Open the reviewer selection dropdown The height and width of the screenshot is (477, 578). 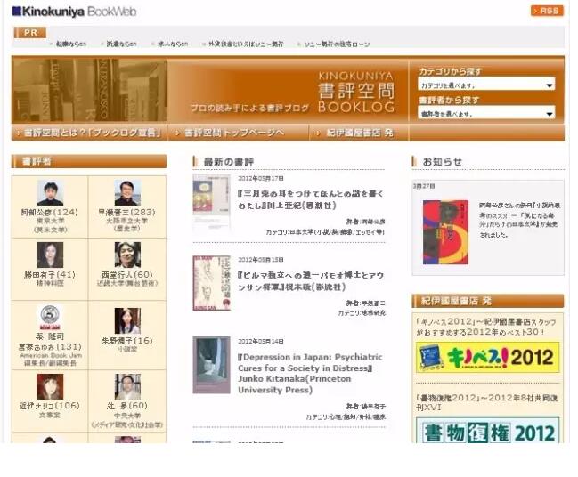pyautogui.click(x=486, y=113)
